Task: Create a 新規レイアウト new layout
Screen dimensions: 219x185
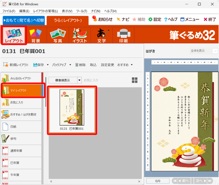Action: (16, 65)
